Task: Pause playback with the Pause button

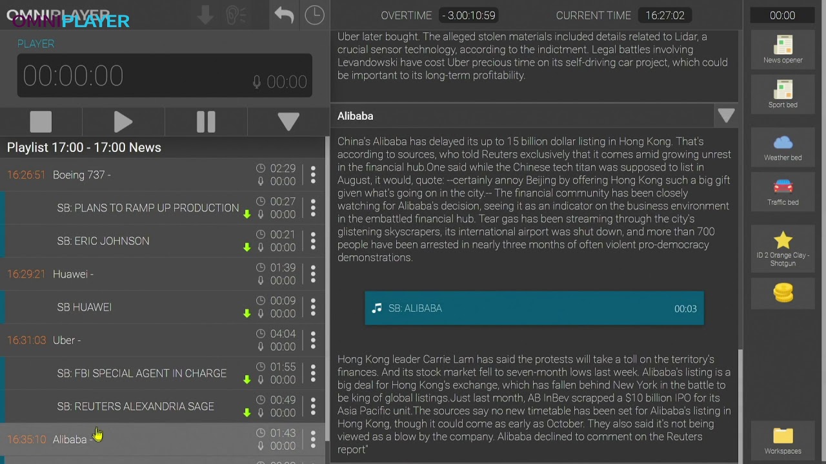Action: point(206,122)
